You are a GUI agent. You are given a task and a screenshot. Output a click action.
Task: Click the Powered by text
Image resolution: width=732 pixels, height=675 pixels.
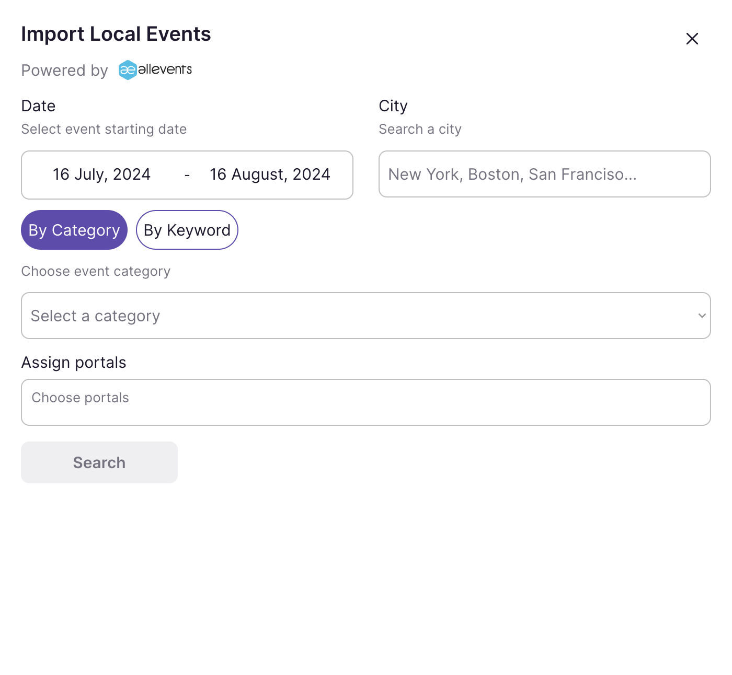coord(64,71)
